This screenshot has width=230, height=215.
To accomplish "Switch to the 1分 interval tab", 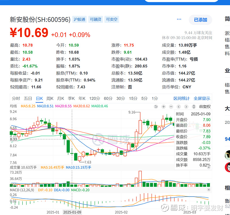I will coord(155,98).
